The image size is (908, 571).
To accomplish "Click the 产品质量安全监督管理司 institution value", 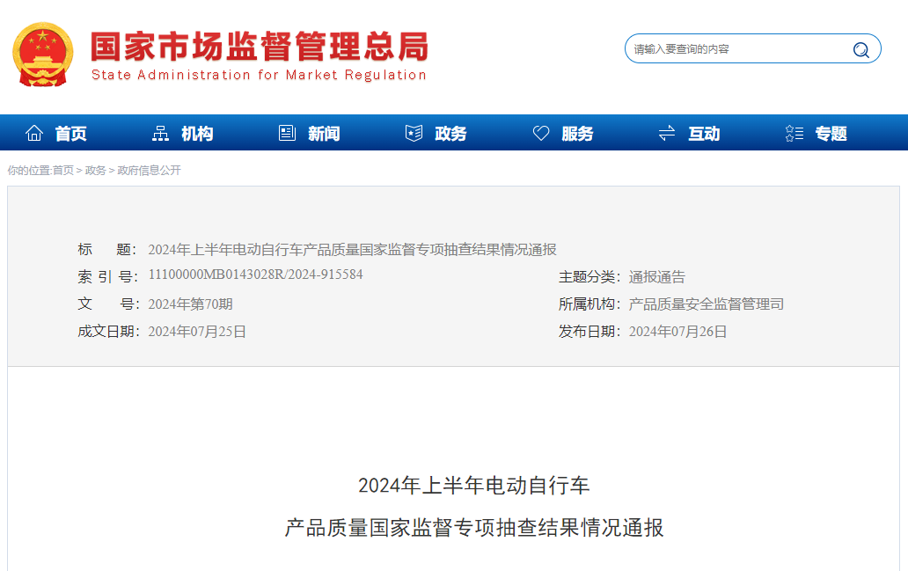I will pos(706,304).
